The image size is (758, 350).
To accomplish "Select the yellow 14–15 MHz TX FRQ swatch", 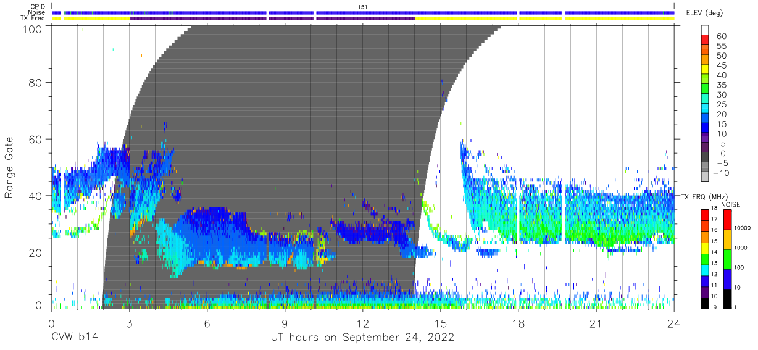I will pyautogui.click(x=706, y=248).
